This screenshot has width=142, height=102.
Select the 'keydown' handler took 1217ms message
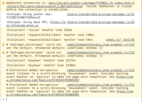tap(41, 60)
